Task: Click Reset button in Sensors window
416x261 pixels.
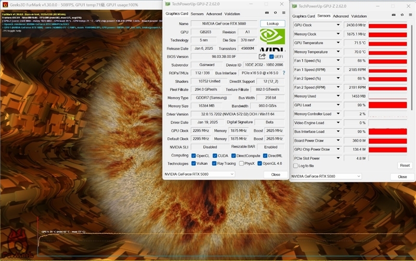Action: (x=405, y=165)
